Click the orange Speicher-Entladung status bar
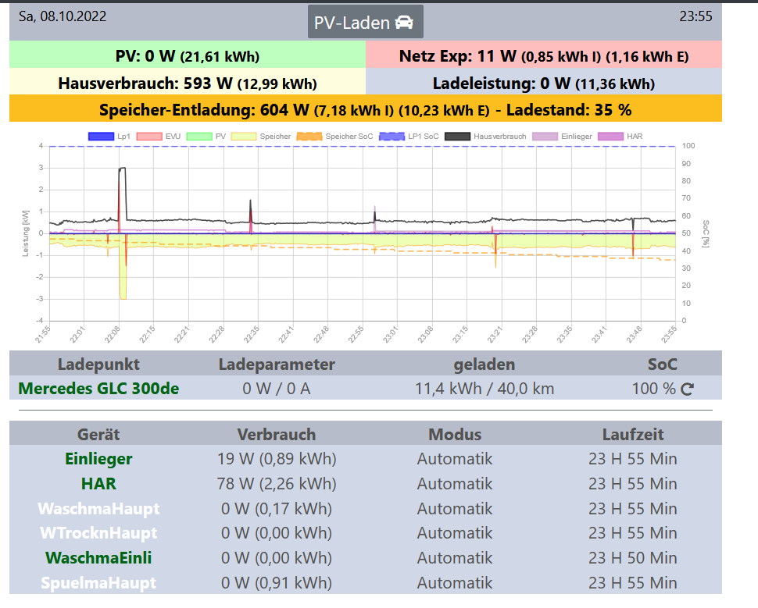The height and width of the screenshot is (608, 758). pyautogui.click(x=365, y=109)
